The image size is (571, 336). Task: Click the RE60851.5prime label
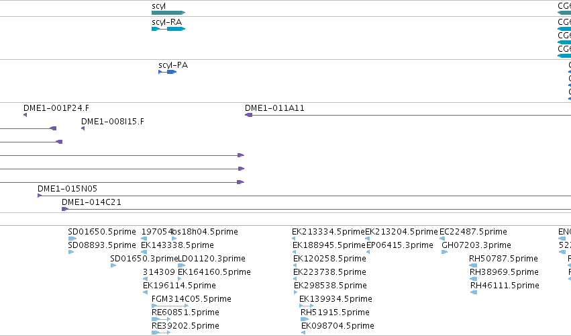click(x=185, y=312)
